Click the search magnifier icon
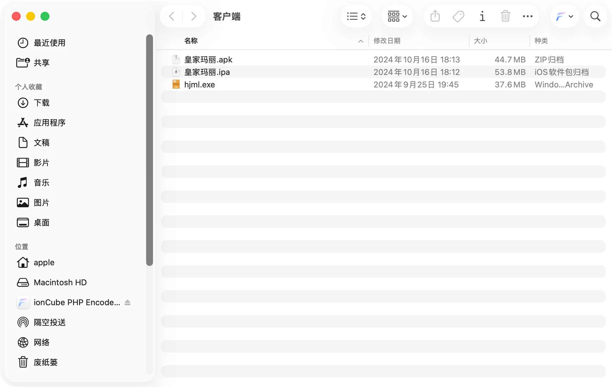The height and width of the screenshot is (387, 612). [x=595, y=16]
